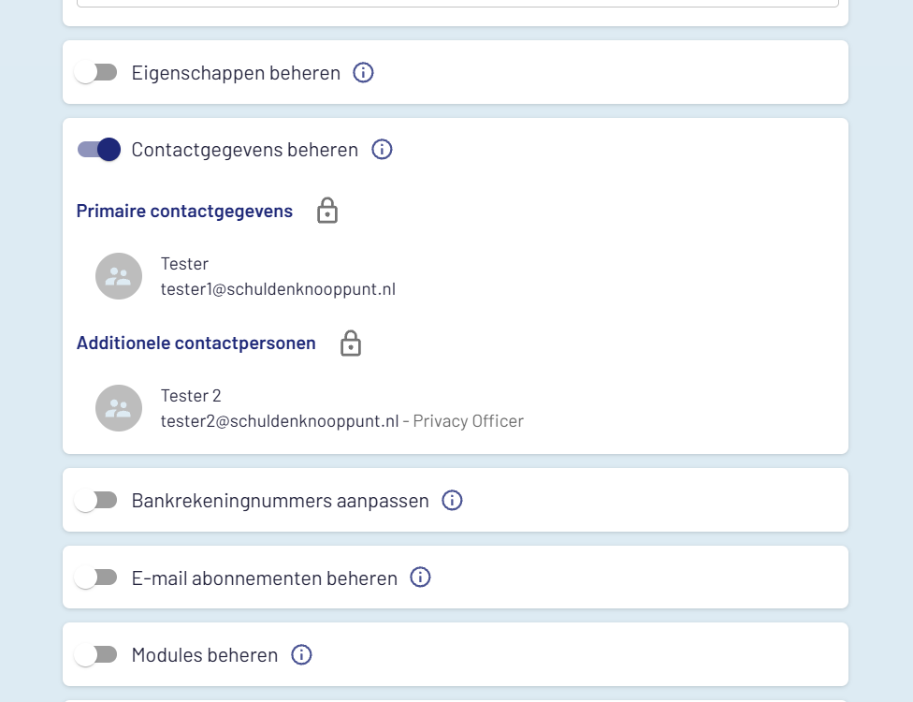The image size is (913, 702).
Task: Show info for Bankrekeningnummers aanpassen
Action: click(x=452, y=500)
